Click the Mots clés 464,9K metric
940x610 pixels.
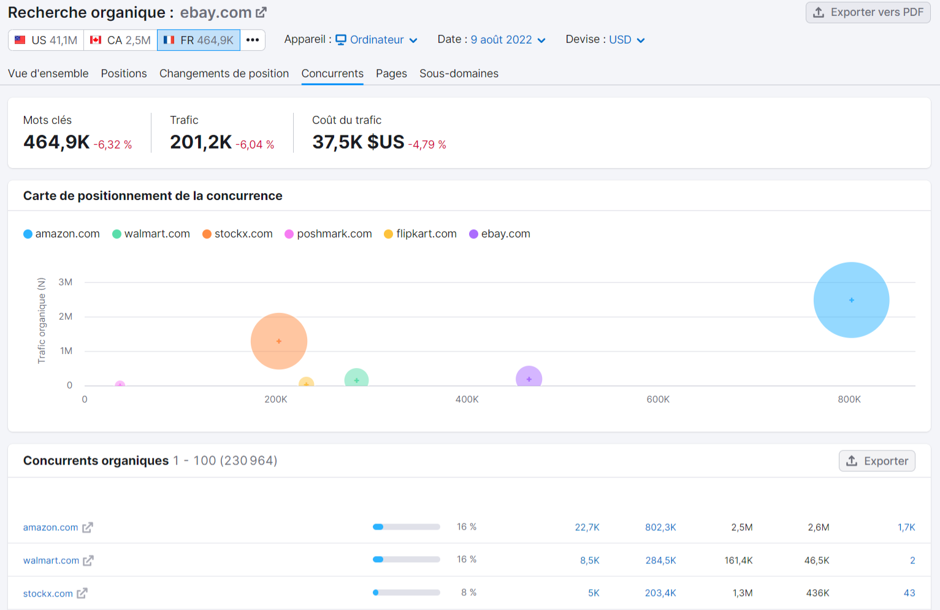(56, 142)
